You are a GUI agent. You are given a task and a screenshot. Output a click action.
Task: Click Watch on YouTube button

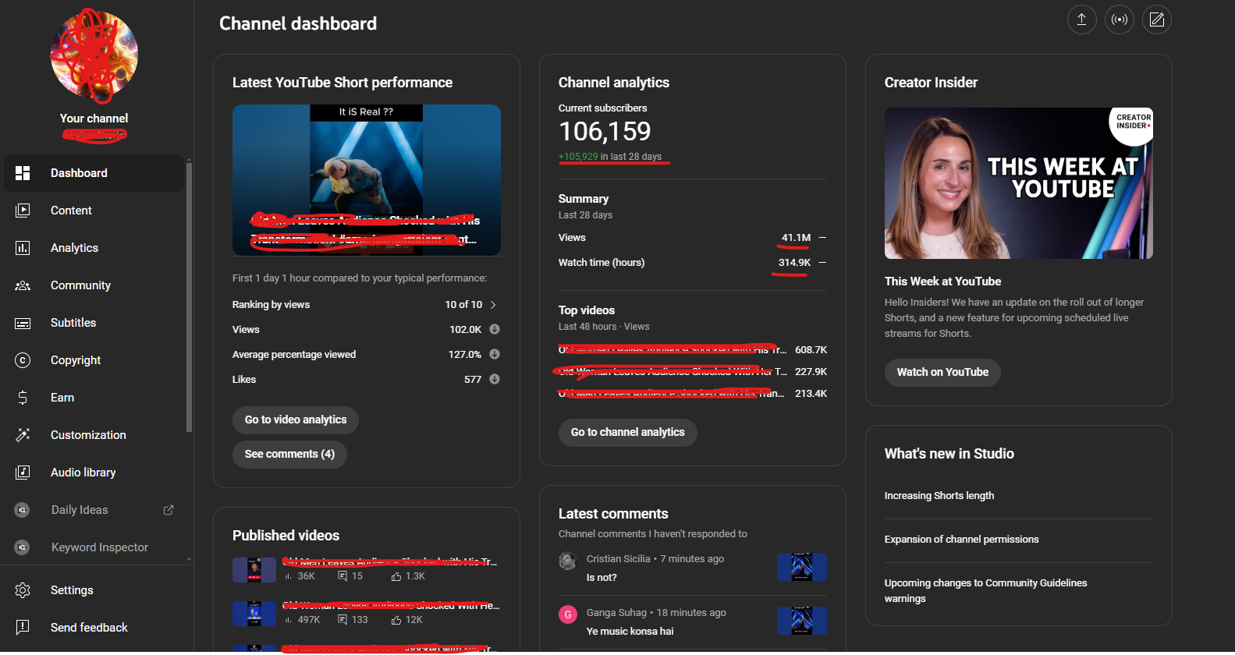click(x=942, y=372)
